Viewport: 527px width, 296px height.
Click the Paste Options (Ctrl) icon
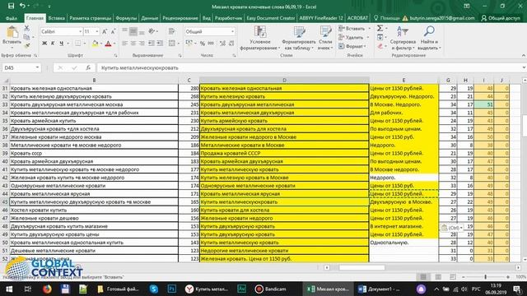coord(452,228)
